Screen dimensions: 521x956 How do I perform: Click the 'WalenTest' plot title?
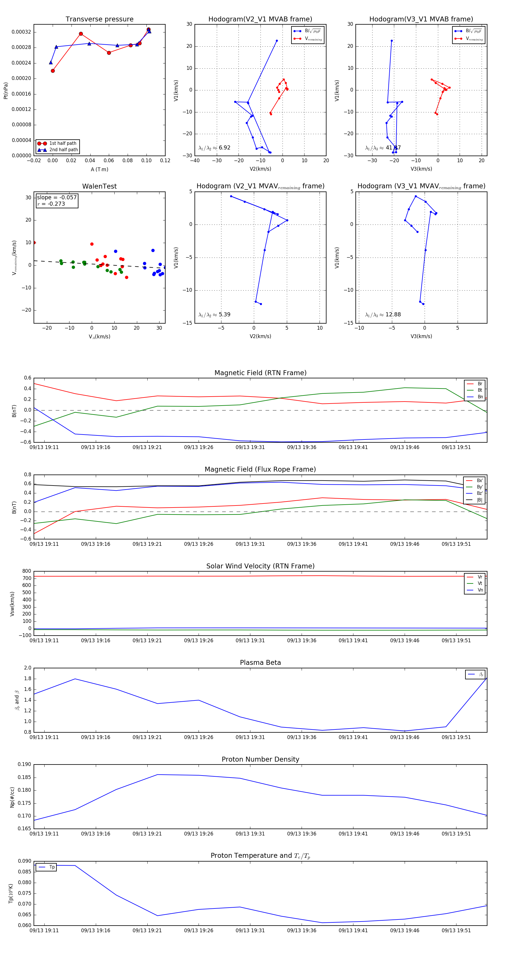coord(99,186)
